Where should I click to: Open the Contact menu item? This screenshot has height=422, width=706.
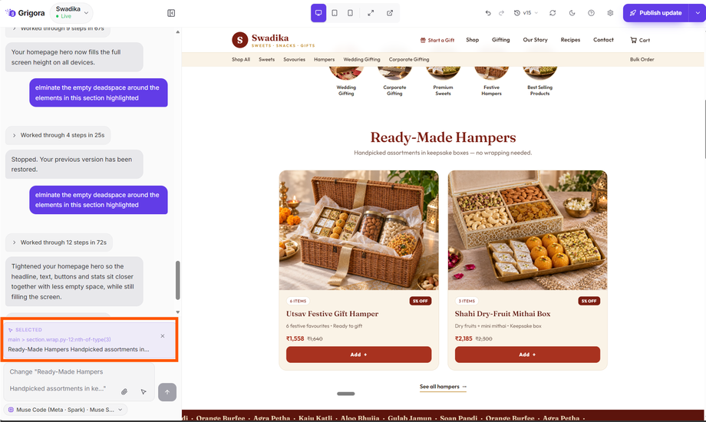pyautogui.click(x=603, y=40)
